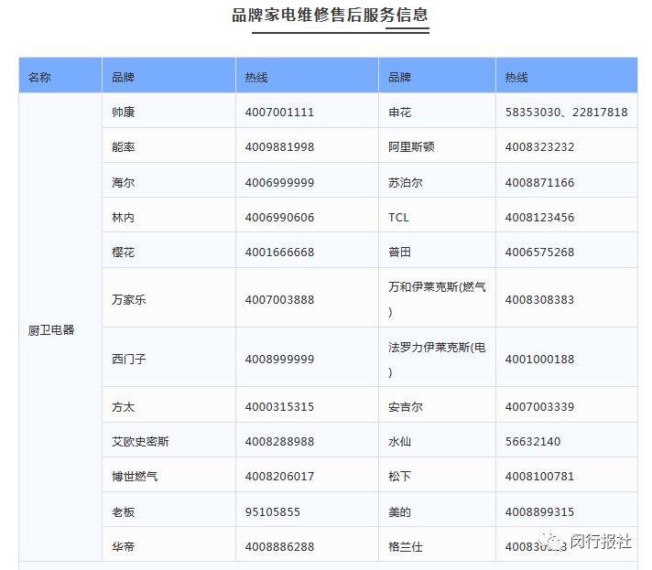Image resolution: width=652 pixels, height=570 pixels.
Task: Click hotline number 4007003339
Action: 539,407
